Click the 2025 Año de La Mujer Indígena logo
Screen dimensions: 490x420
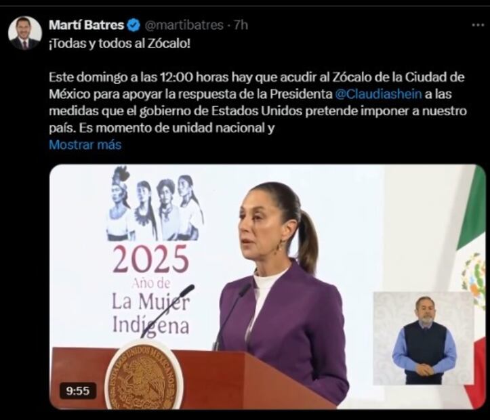(150, 289)
